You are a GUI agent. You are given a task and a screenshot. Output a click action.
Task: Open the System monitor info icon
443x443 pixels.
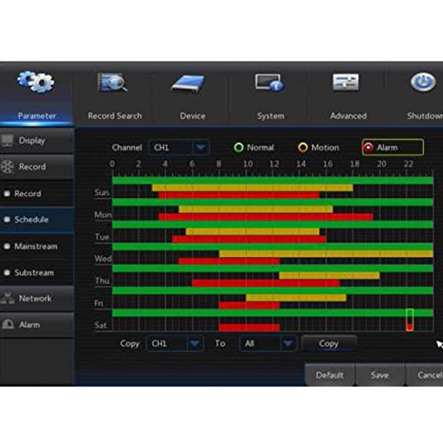269,83
